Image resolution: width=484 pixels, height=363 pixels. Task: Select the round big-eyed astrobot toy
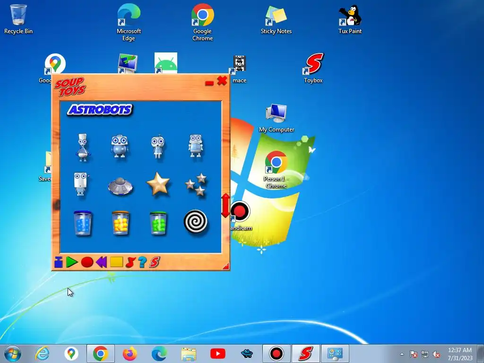pyautogui.click(x=120, y=147)
